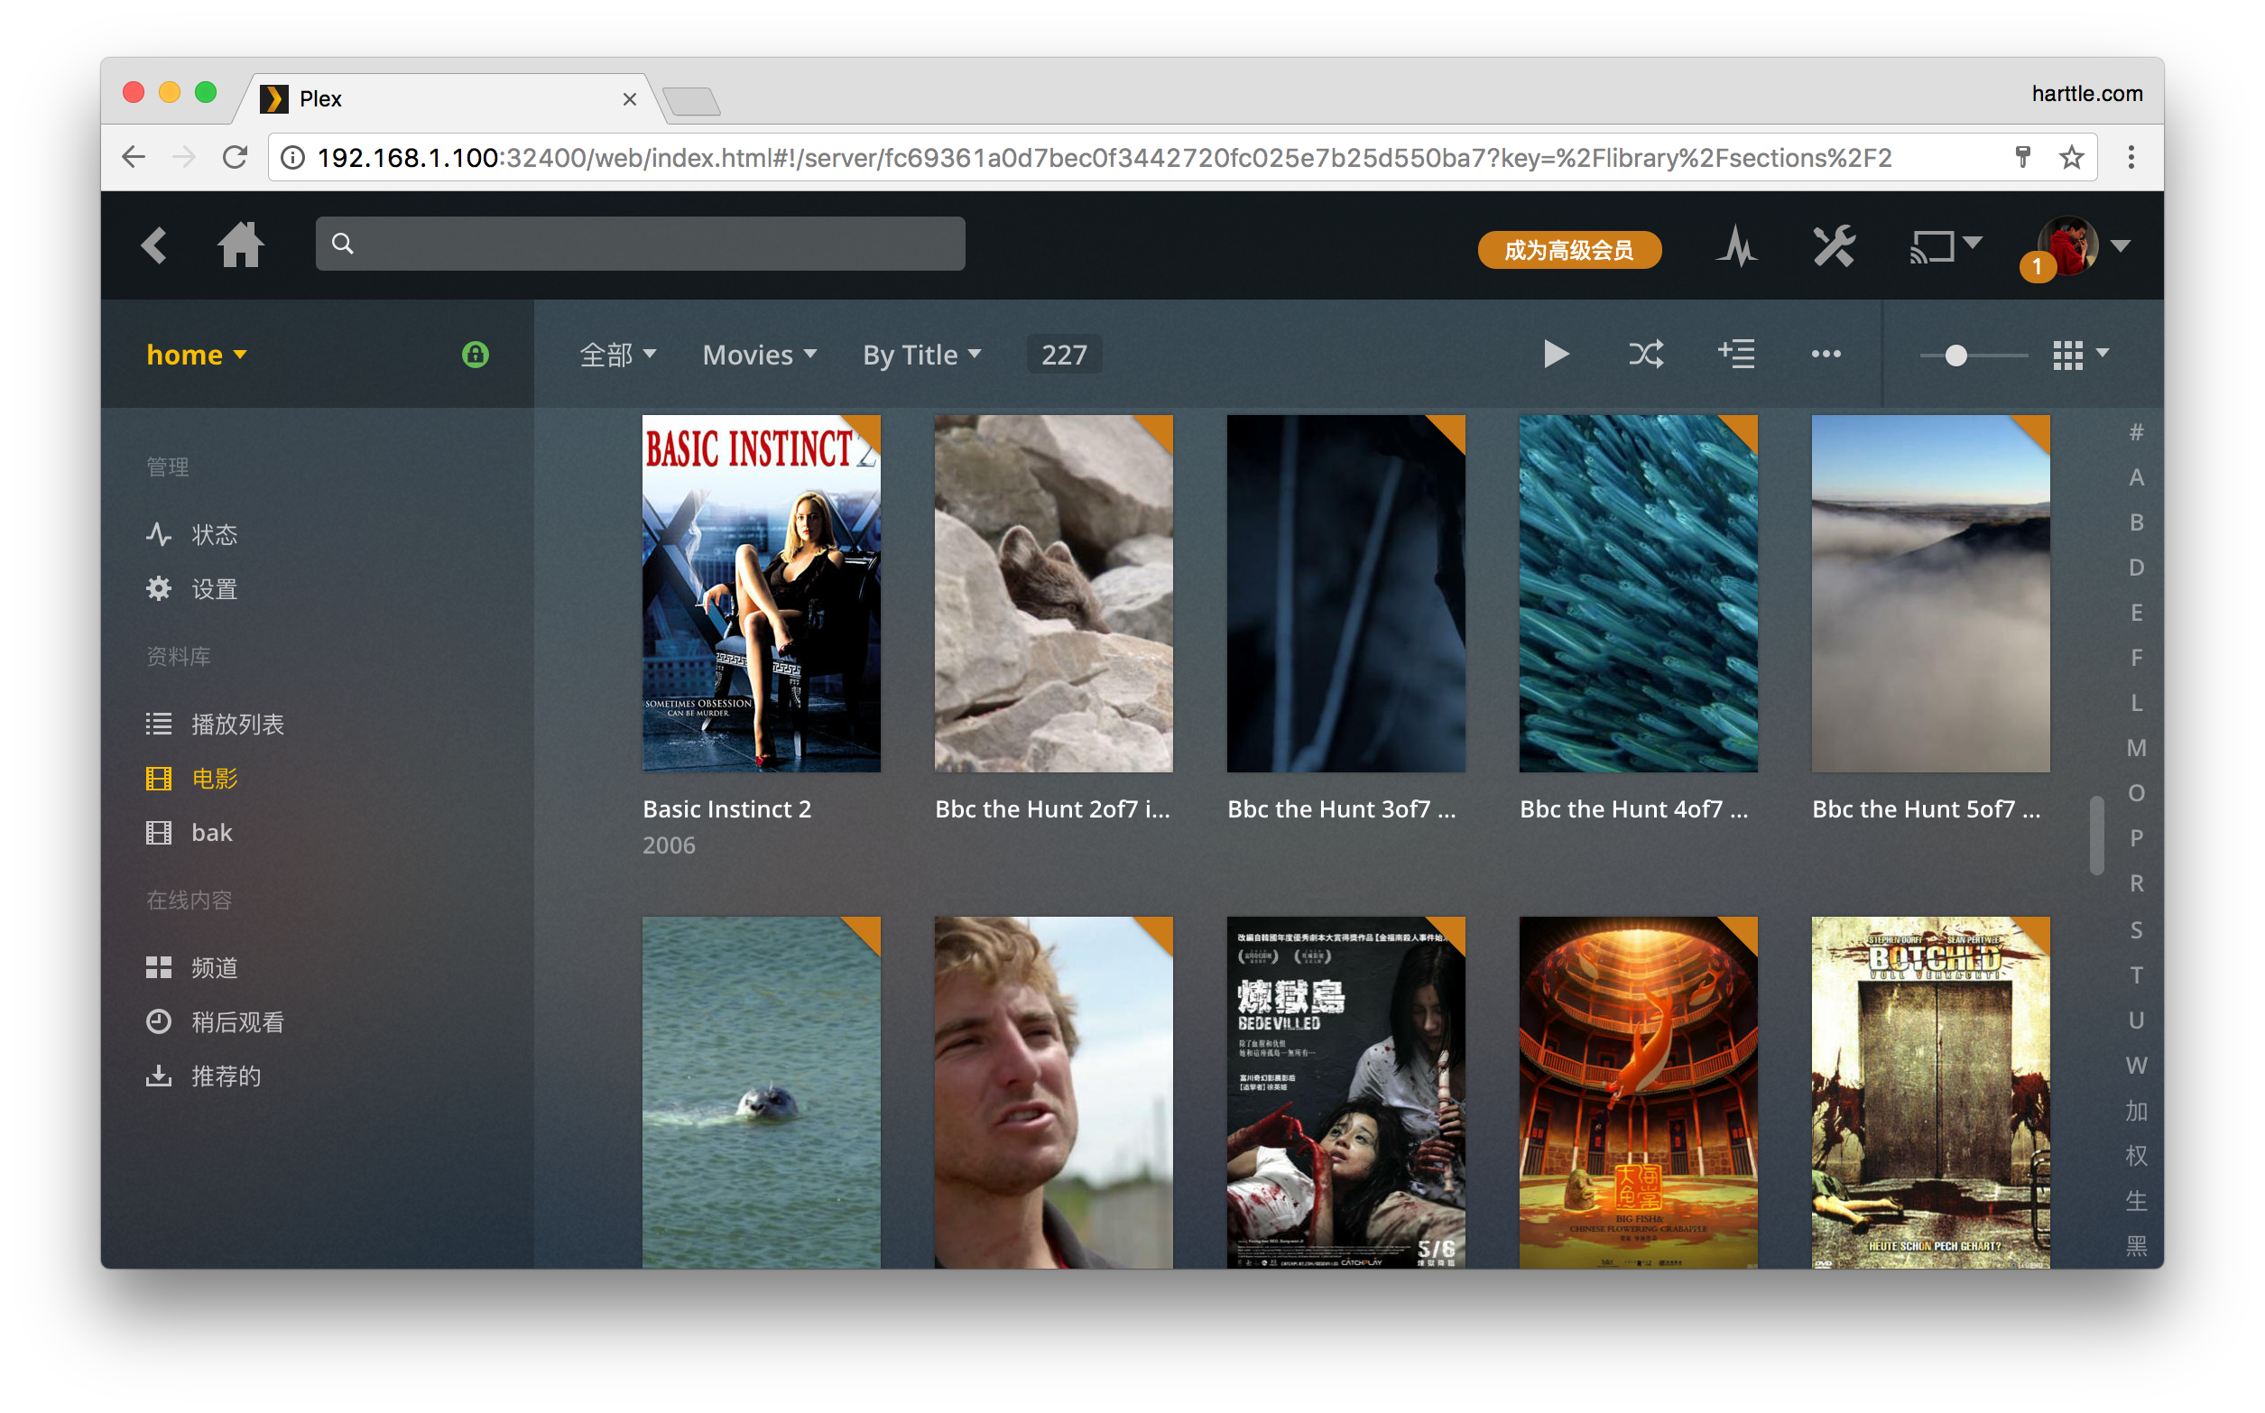Open the 全部 filter dropdown
Image resolution: width=2265 pixels, height=1413 pixels.
618,355
